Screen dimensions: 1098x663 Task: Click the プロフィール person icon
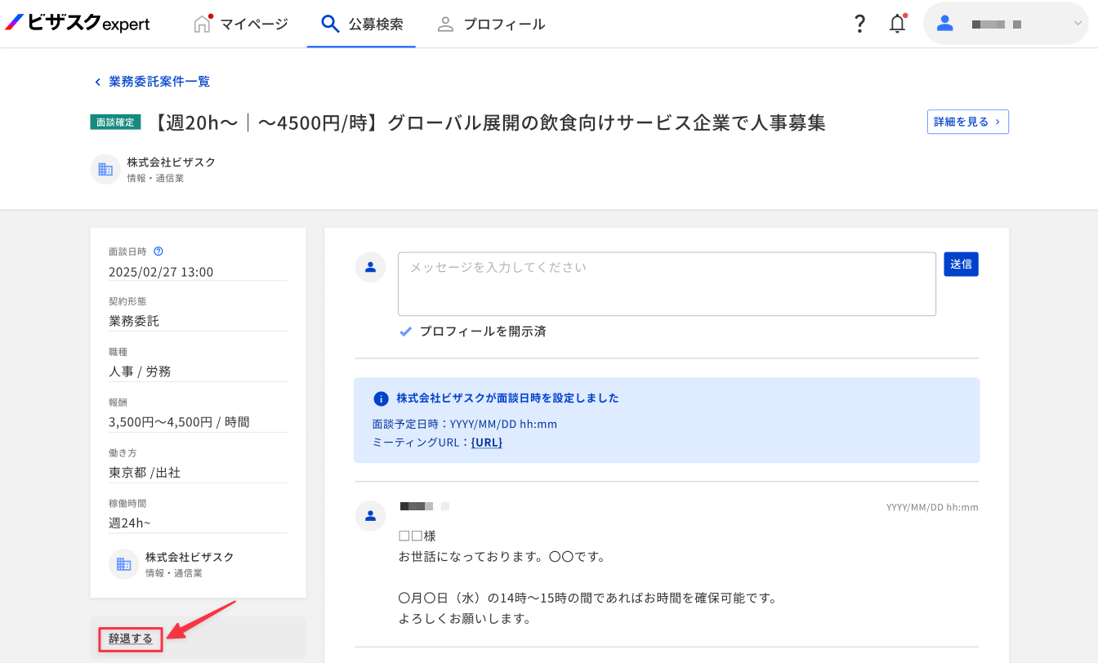(x=445, y=24)
